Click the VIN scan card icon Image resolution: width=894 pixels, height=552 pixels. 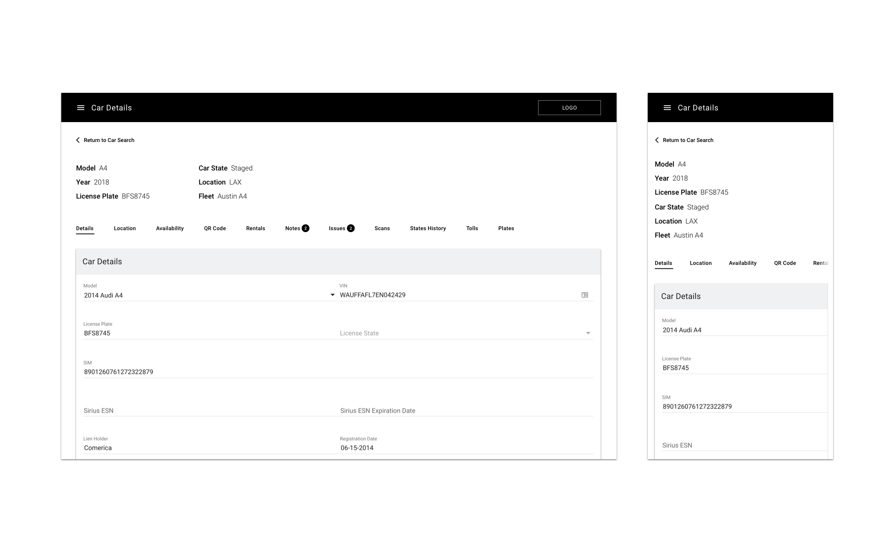[x=585, y=295]
